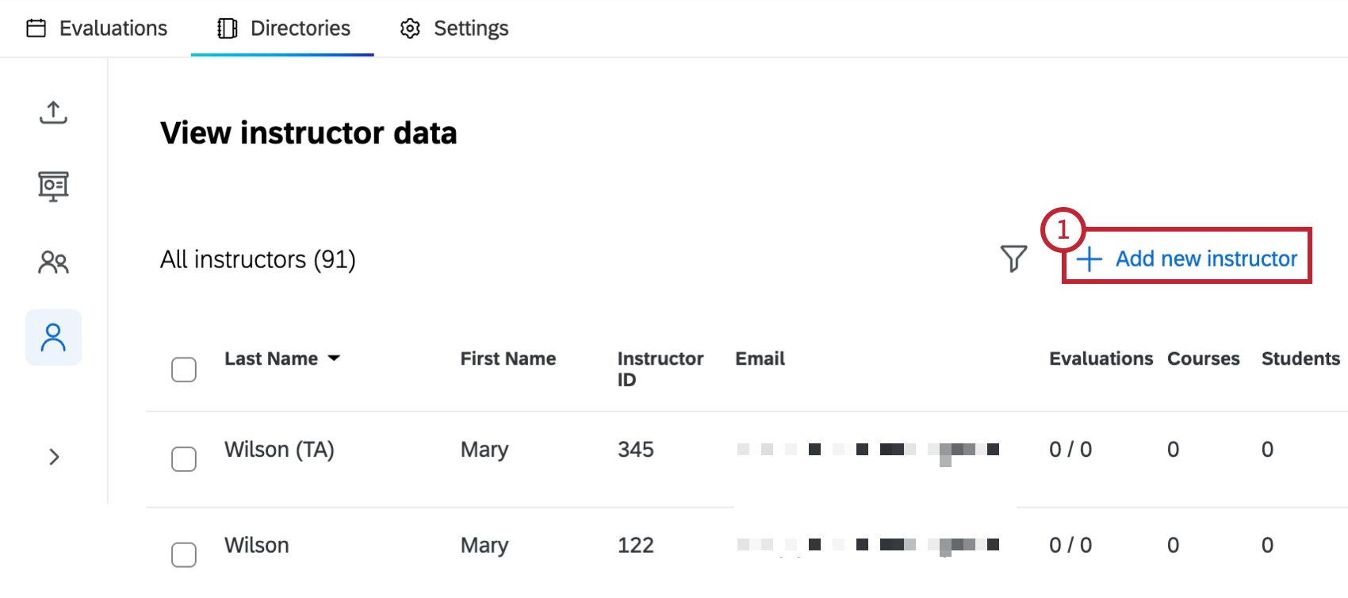The image size is (1348, 598).
Task: Open the Settings tab
Action: 470,27
